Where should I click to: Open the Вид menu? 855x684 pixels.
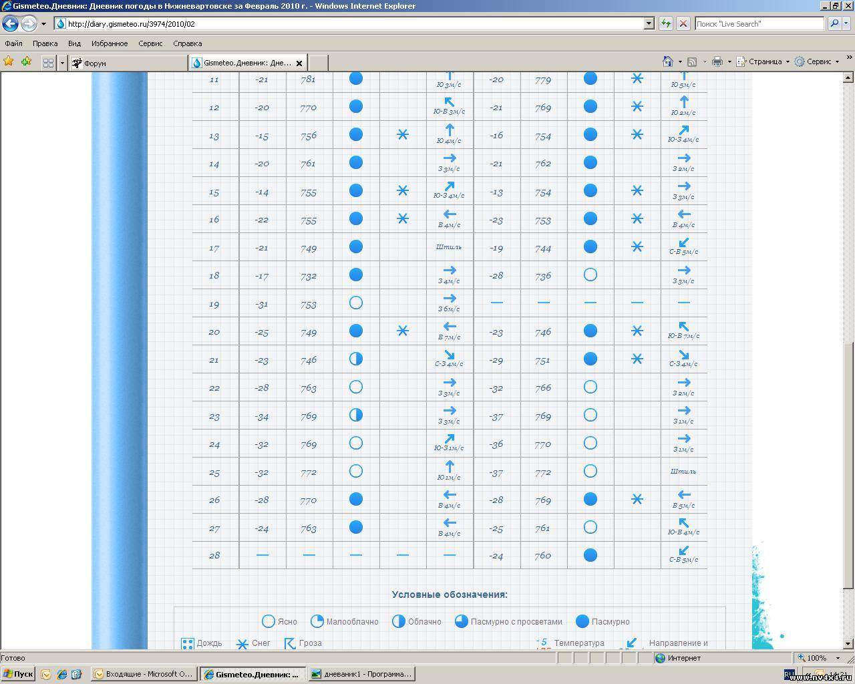(74, 43)
